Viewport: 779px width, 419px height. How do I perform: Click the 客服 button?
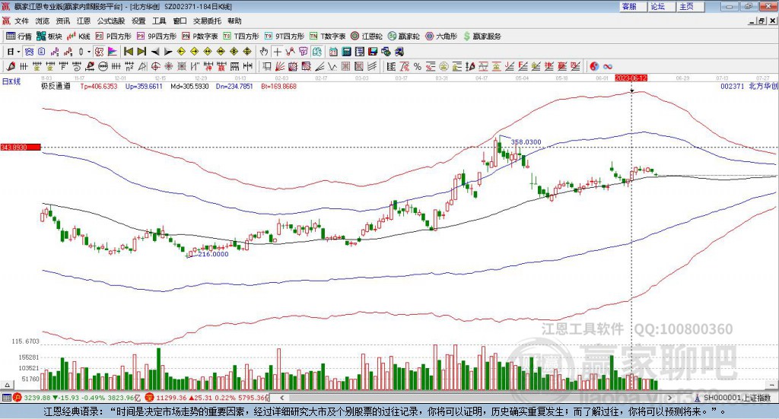tap(629, 6)
